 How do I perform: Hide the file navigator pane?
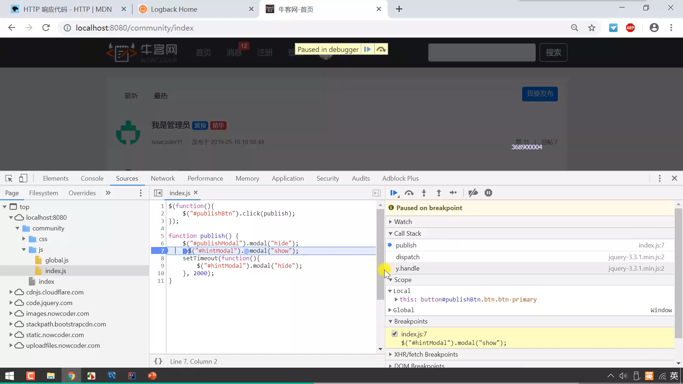[x=158, y=193]
